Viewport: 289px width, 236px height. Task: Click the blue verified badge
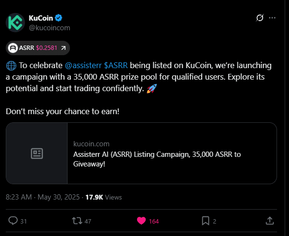pos(58,18)
